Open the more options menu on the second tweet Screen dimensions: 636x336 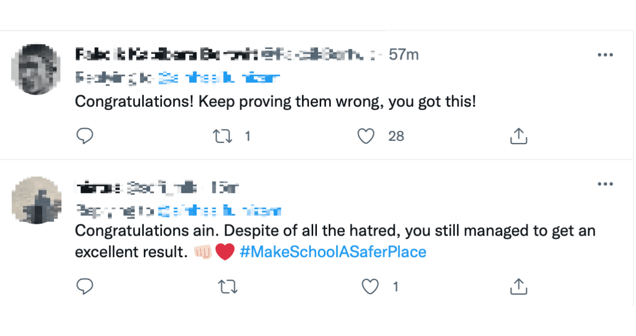coord(606,183)
